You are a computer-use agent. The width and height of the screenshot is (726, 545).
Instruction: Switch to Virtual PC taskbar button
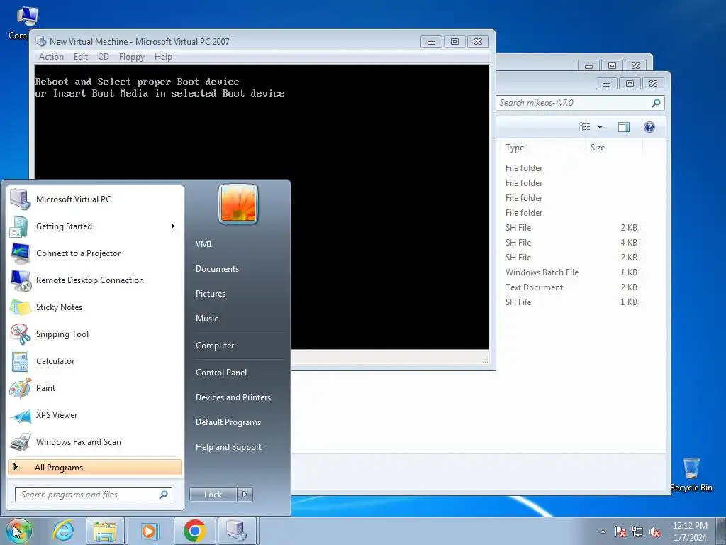coord(237,531)
